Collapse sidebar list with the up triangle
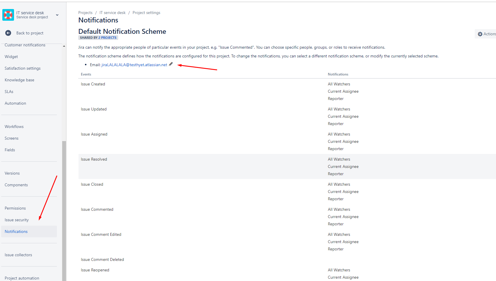The width and height of the screenshot is (496, 281). tap(64, 46)
